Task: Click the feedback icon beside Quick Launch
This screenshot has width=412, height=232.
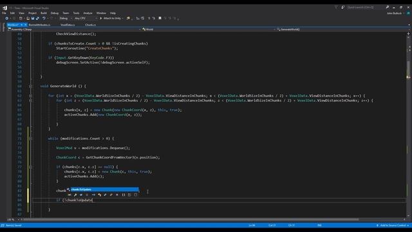Action: [x=342, y=7]
